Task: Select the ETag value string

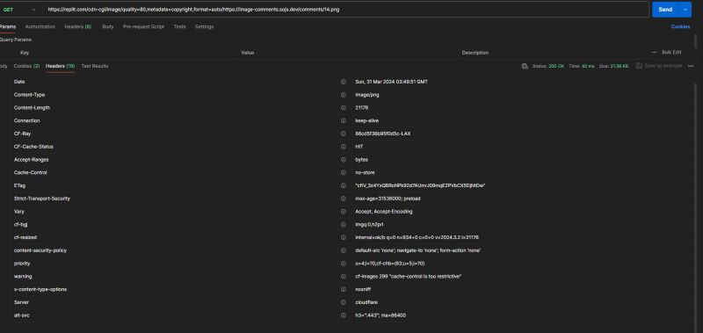Action: coord(420,185)
